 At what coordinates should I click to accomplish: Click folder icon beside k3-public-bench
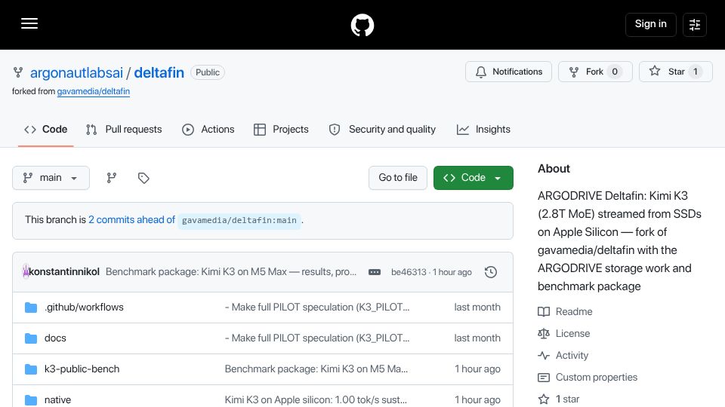tap(30, 369)
